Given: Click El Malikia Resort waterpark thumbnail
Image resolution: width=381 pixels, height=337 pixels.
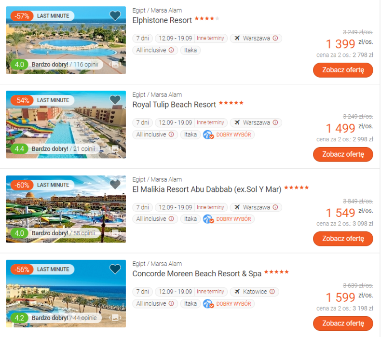Looking at the screenshot, I should (66, 209).
